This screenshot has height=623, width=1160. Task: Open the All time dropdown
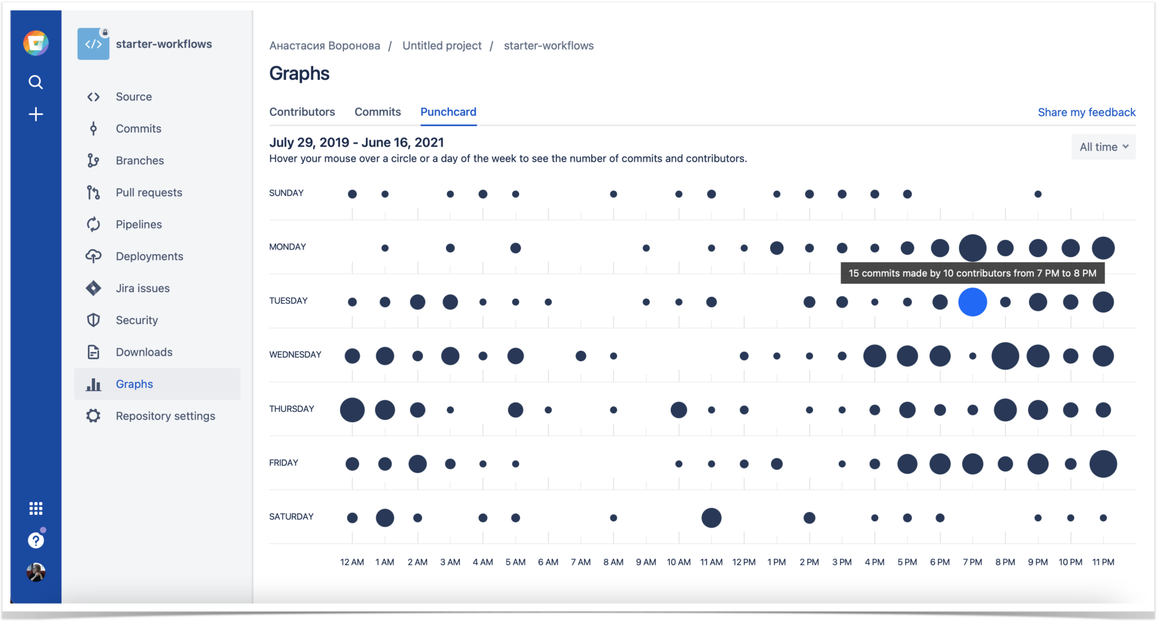[x=1103, y=147]
